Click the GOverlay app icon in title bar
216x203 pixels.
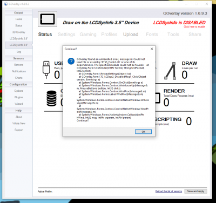pos(6,4)
